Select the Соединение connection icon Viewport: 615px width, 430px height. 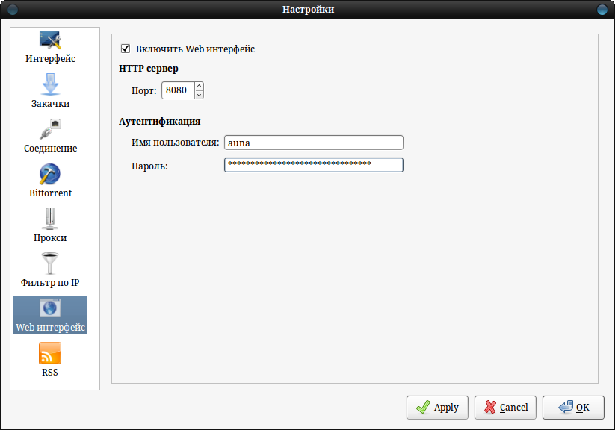click(50, 129)
